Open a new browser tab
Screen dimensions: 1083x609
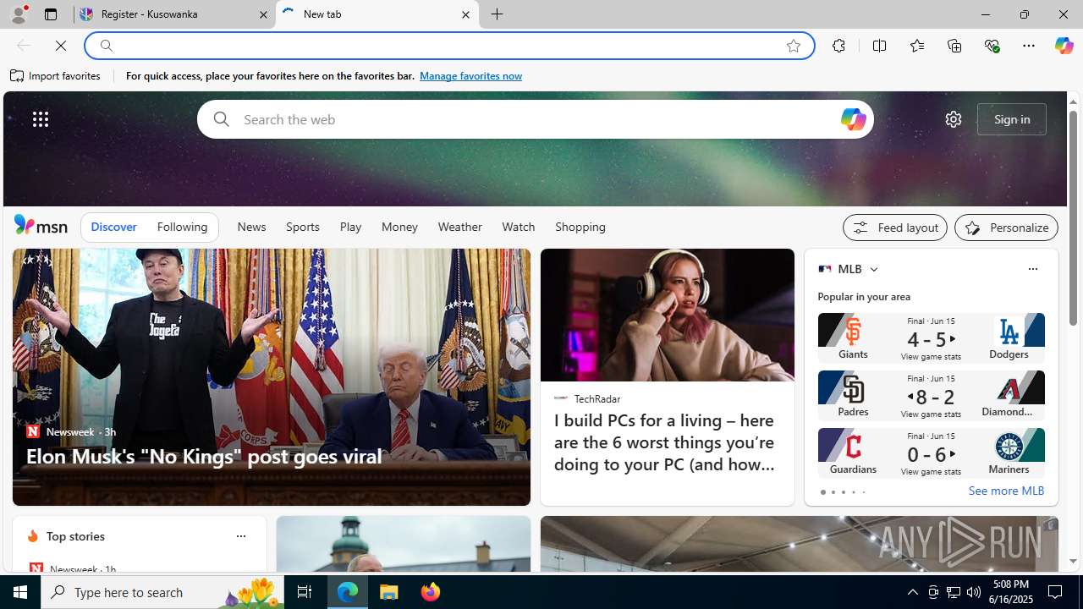point(497,14)
